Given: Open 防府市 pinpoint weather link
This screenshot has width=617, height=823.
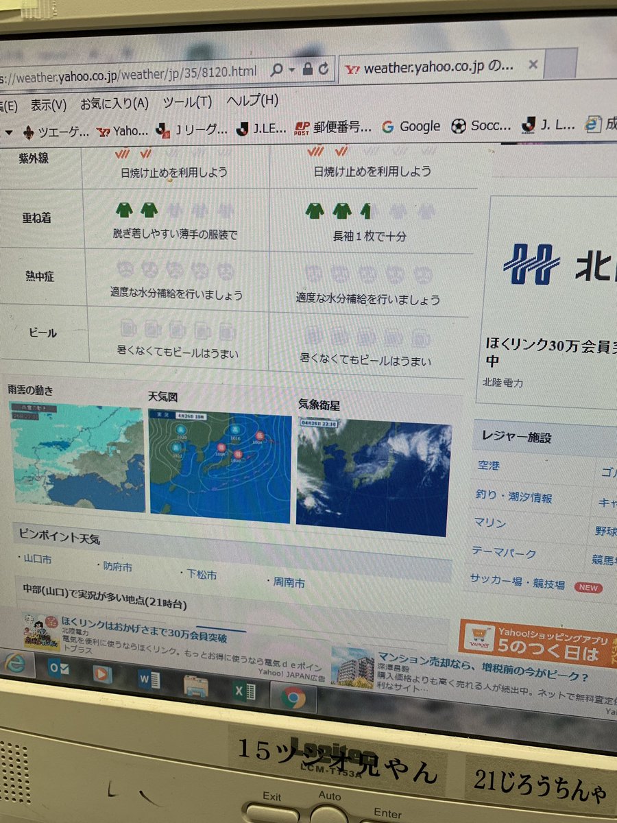Looking at the screenshot, I should 118,566.
